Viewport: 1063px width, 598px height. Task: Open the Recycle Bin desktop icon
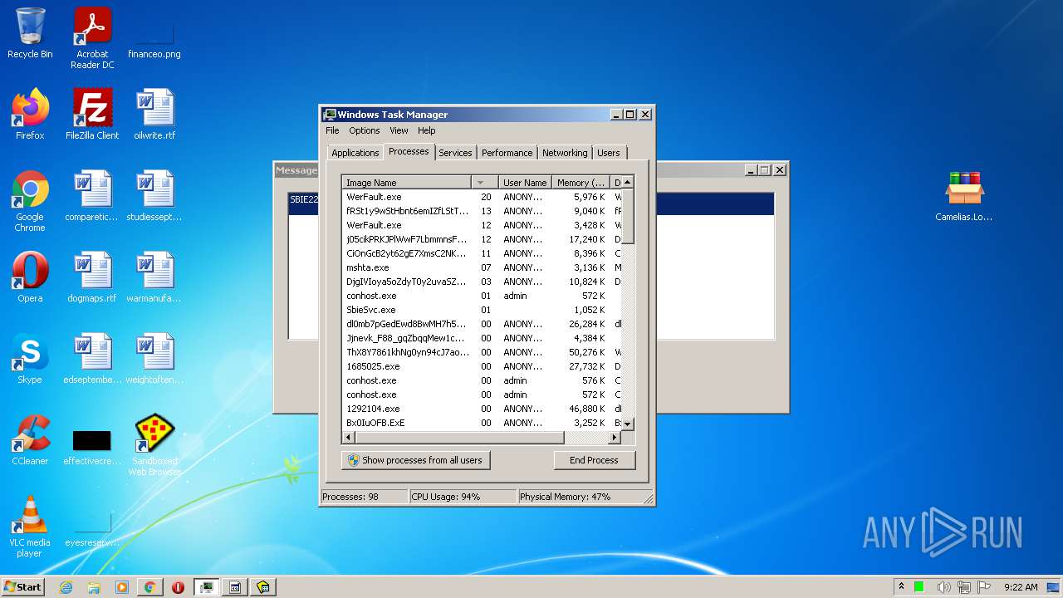coord(30,34)
